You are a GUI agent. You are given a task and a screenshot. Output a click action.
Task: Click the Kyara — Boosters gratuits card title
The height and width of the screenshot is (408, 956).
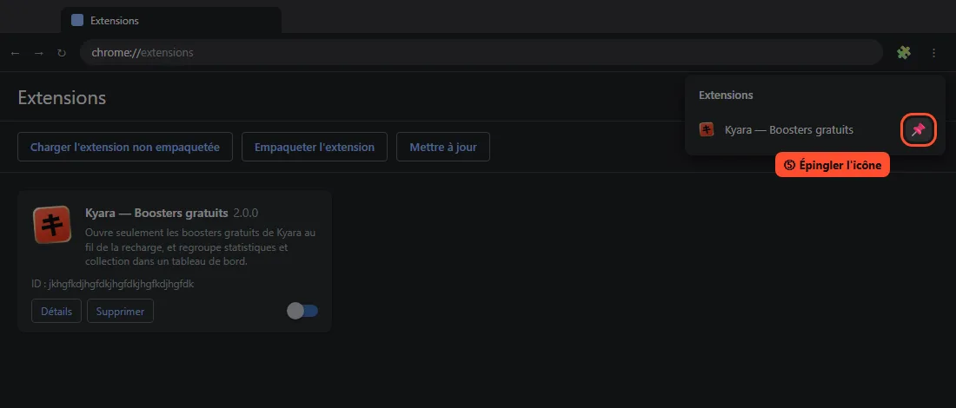coord(156,214)
